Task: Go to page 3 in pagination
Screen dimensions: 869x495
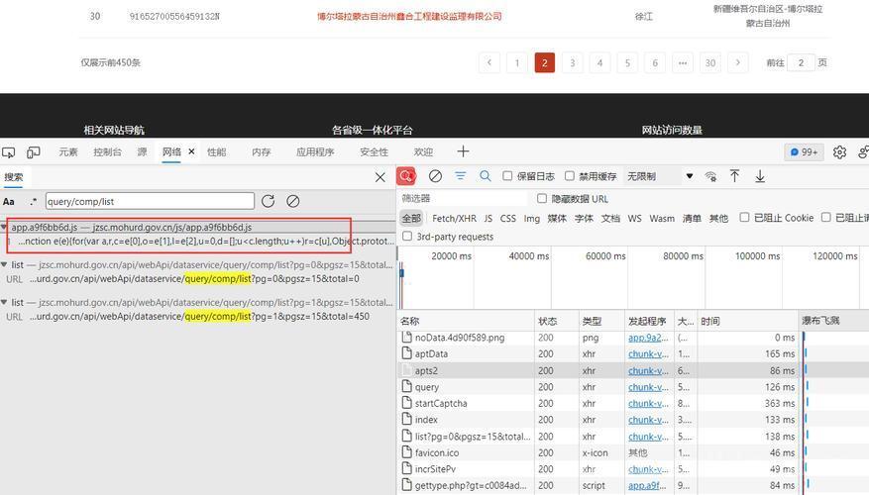Action: click(572, 62)
